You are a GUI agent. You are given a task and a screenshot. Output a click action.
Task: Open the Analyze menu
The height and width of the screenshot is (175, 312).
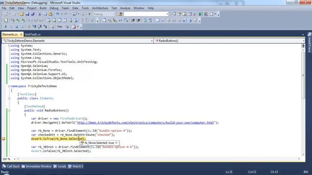click(x=125, y=8)
